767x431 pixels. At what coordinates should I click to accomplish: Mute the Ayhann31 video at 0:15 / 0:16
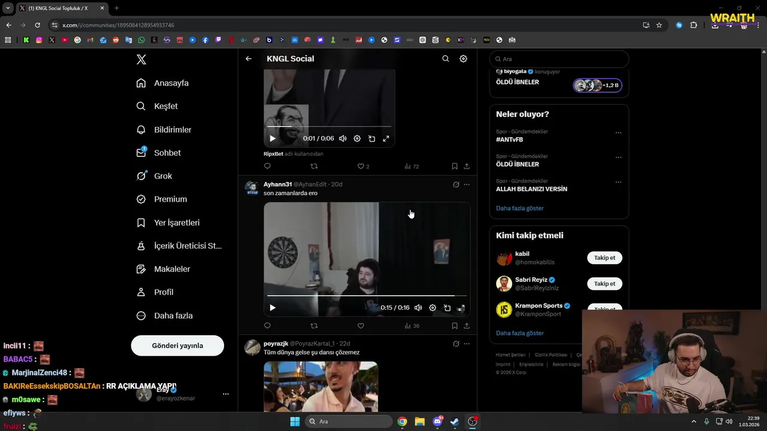pyautogui.click(x=418, y=308)
